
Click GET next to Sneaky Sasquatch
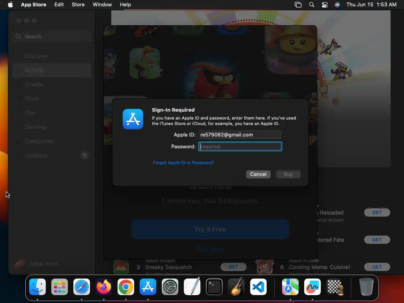(x=234, y=267)
